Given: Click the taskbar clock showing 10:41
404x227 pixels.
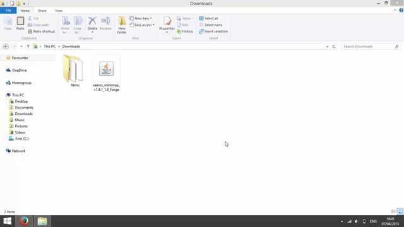Looking at the screenshot, I should point(390,221).
